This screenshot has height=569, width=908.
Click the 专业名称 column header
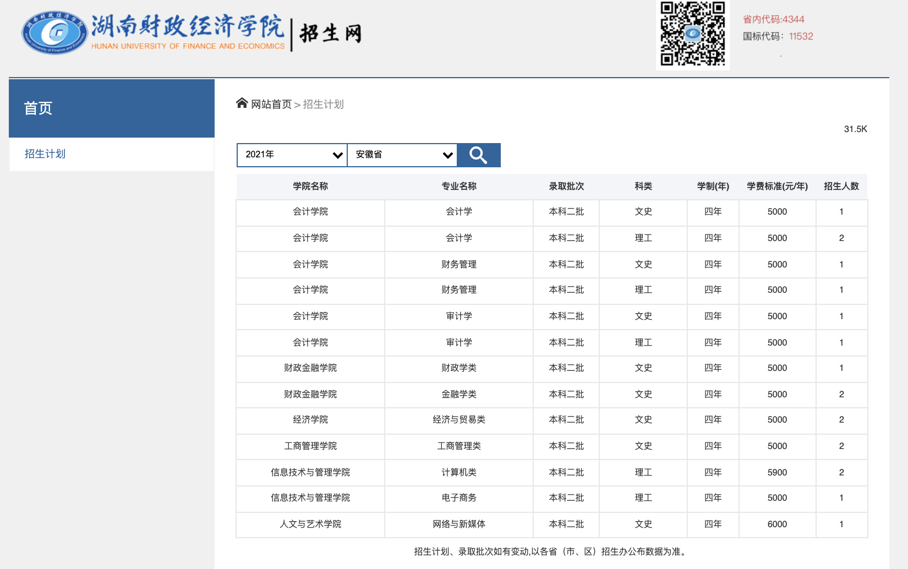click(459, 187)
